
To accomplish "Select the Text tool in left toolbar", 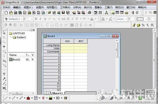I will pyautogui.click(x=4, y=74).
